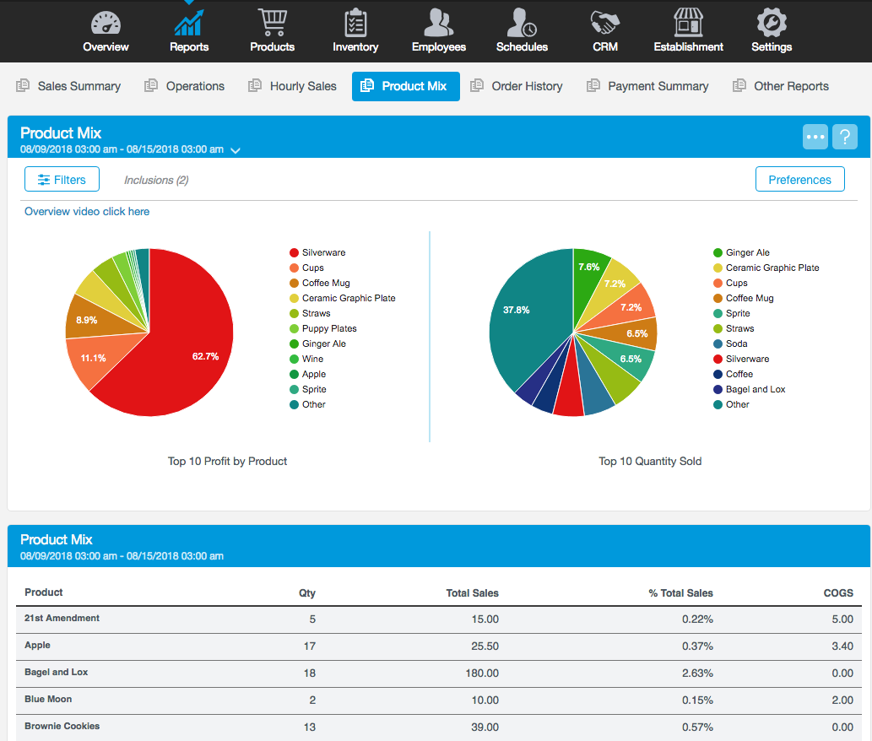
Task: Toggle the Silverware legend swatch in profit chart
Action: [x=294, y=252]
